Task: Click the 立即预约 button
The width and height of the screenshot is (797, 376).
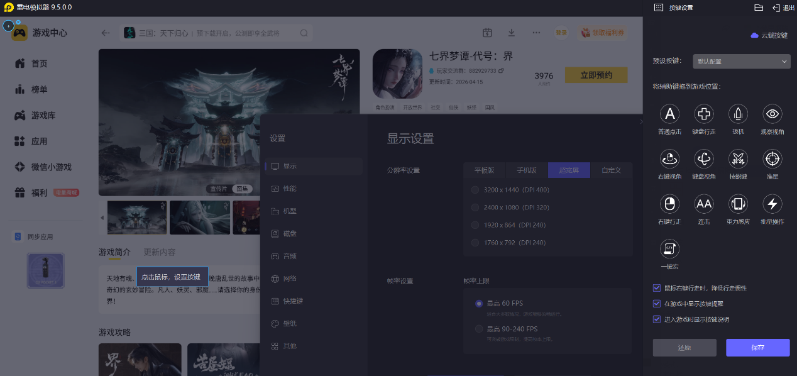Action: [596, 75]
